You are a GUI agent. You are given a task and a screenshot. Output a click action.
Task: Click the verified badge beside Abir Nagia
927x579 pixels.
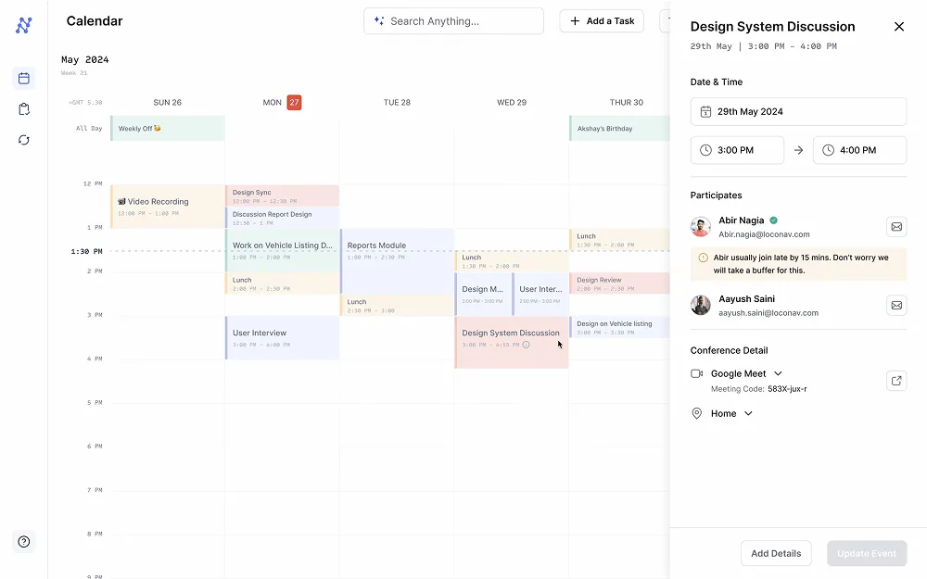pyautogui.click(x=773, y=220)
